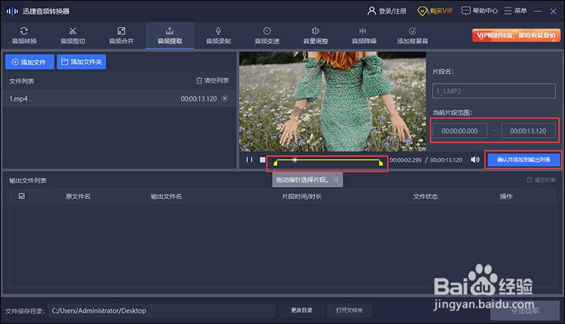The image size is (565, 324).
Task: Open the 音频转换 audio convert tab
Action: pos(25,35)
